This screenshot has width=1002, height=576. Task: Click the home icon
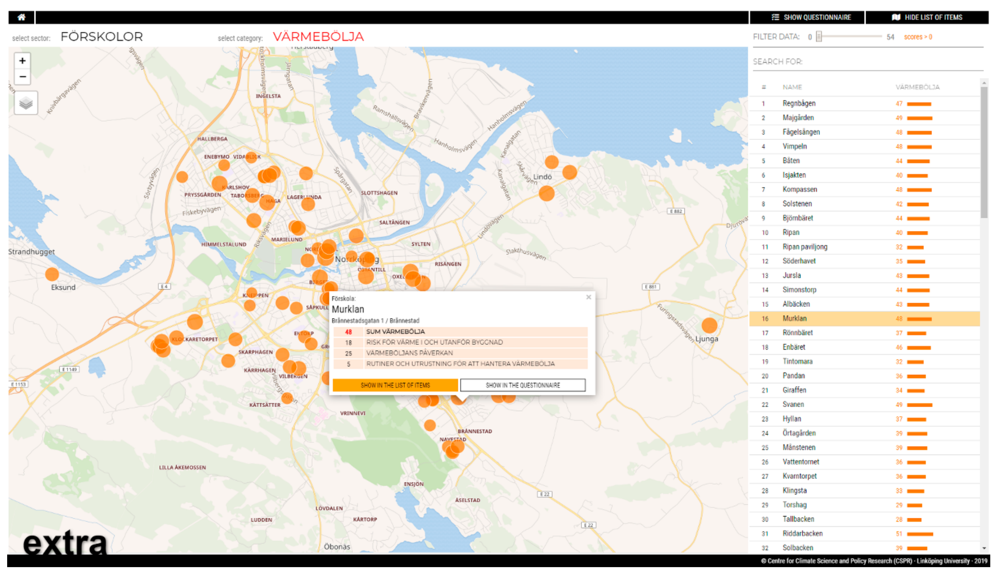pos(21,17)
